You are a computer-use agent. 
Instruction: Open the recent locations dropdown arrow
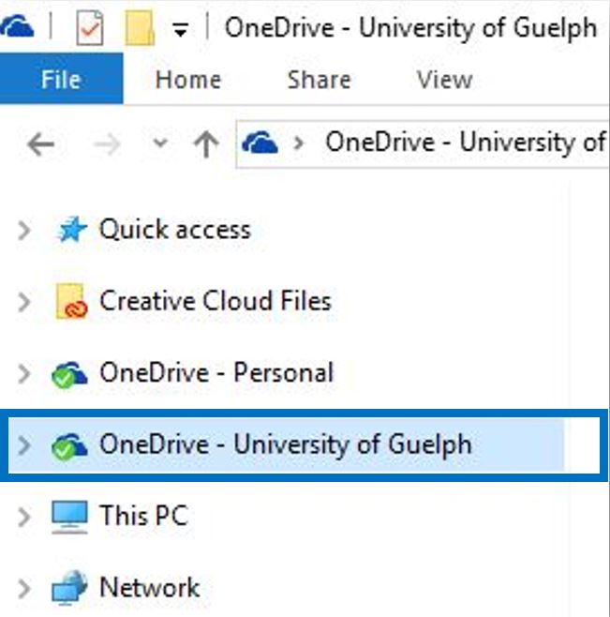[x=160, y=143]
